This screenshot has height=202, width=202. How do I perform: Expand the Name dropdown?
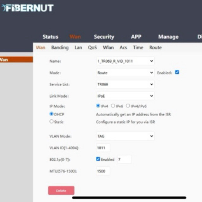pyautogui.click(x=125, y=61)
